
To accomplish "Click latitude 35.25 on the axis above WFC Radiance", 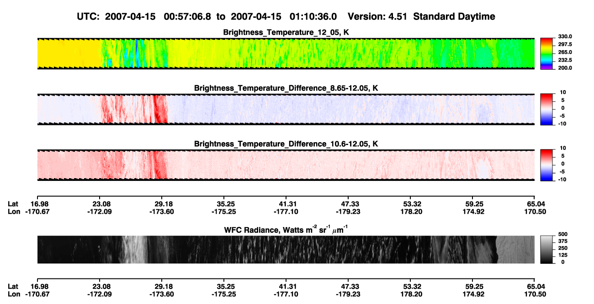I will tap(226, 204).
